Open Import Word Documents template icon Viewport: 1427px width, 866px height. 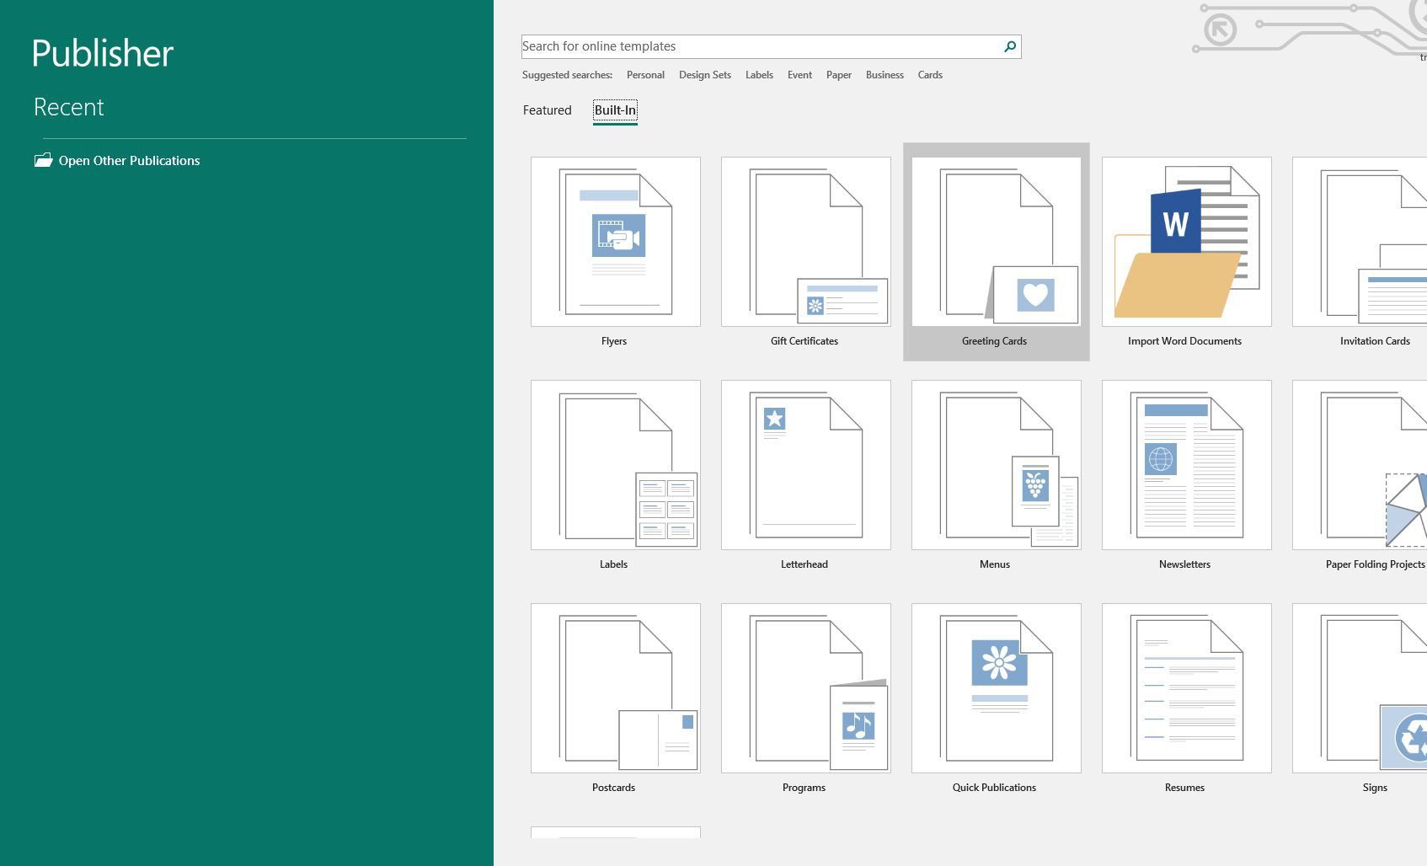coord(1186,242)
